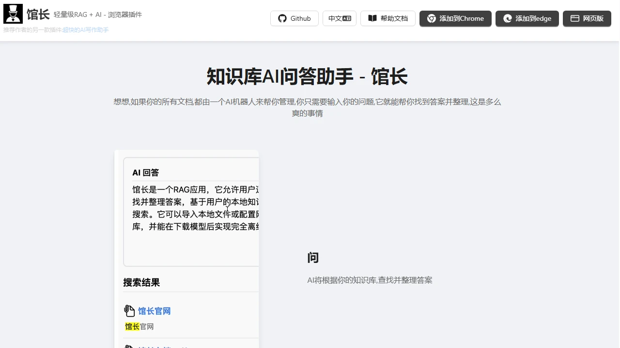Click the Chrome browser icon
The image size is (620, 348).
pyautogui.click(x=431, y=18)
